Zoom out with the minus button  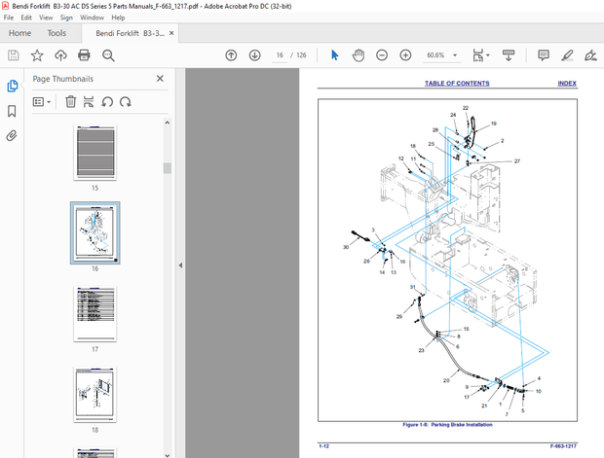[382, 55]
